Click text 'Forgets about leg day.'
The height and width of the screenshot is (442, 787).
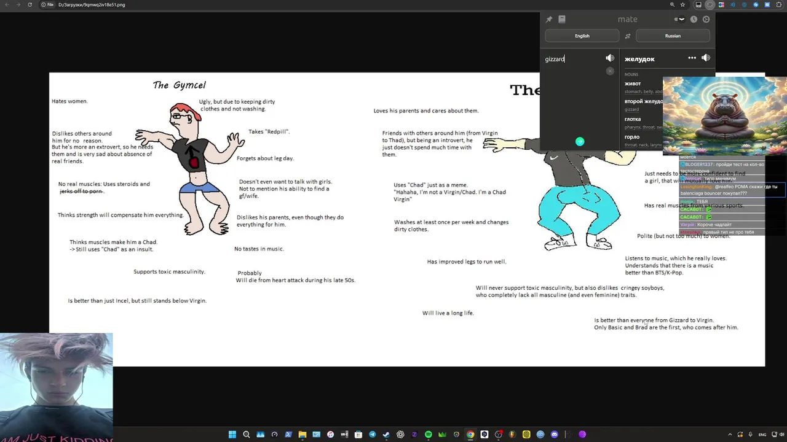(265, 158)
